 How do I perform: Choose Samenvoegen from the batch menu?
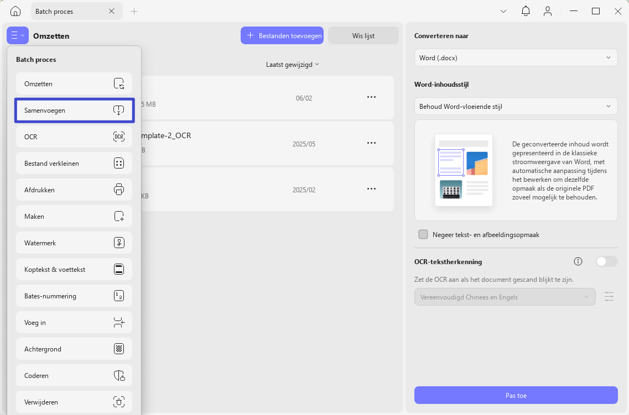coord(74,110)
